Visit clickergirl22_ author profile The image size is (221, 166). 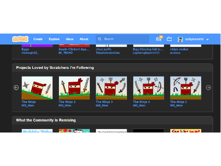click(30, 53)
